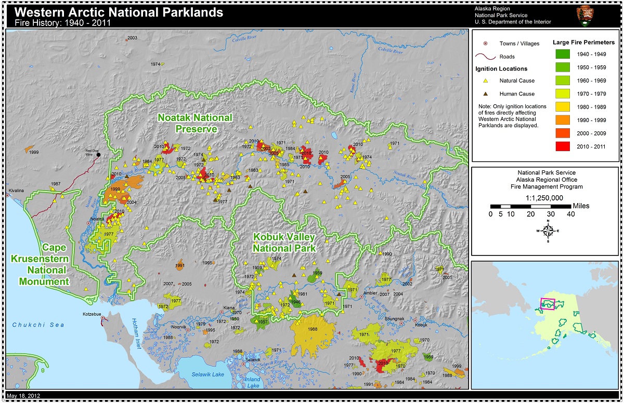
Task: Click the "Inland Lake" label
Action: coord(253,383)
